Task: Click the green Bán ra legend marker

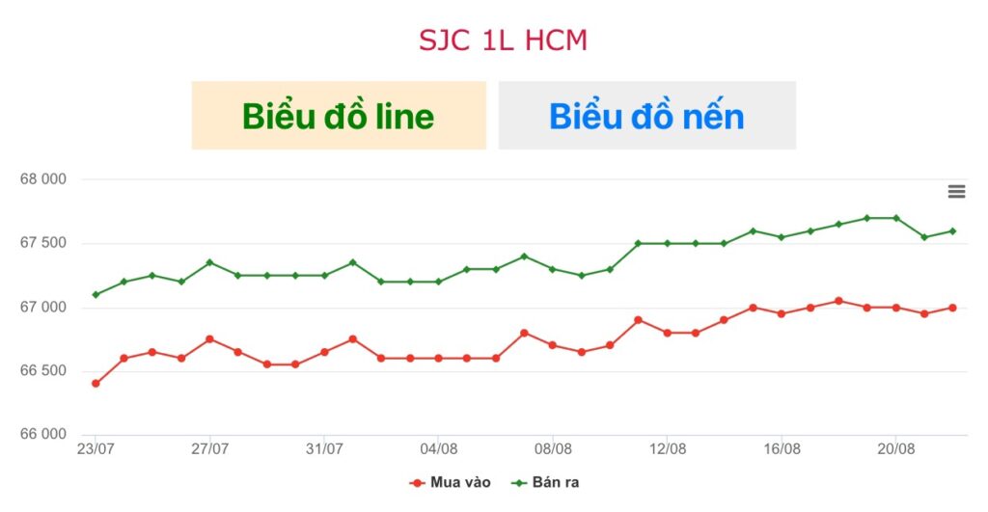Action: tap(518, 483)
